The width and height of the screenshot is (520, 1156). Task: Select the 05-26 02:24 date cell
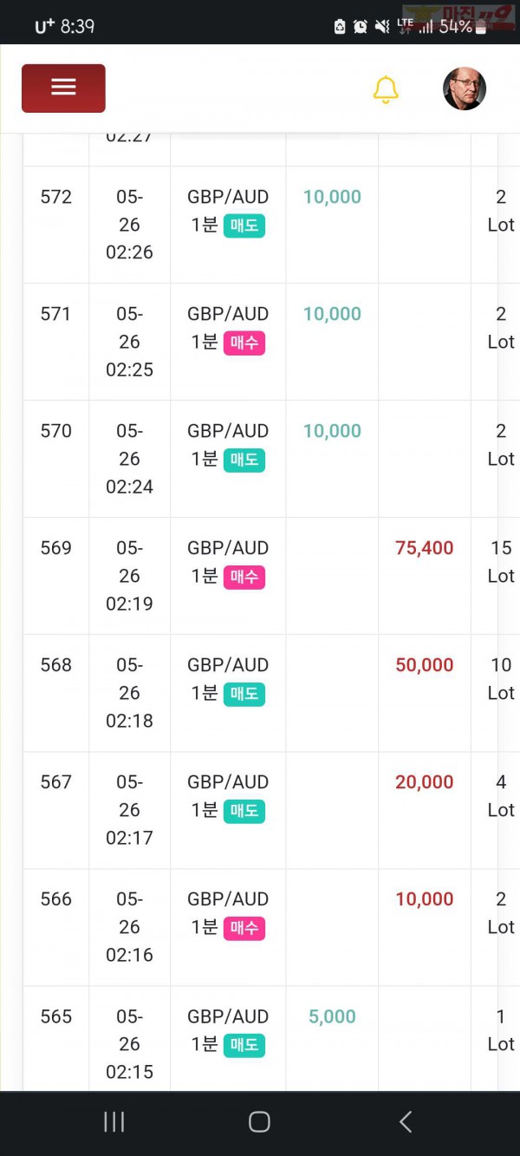point(129,459)
